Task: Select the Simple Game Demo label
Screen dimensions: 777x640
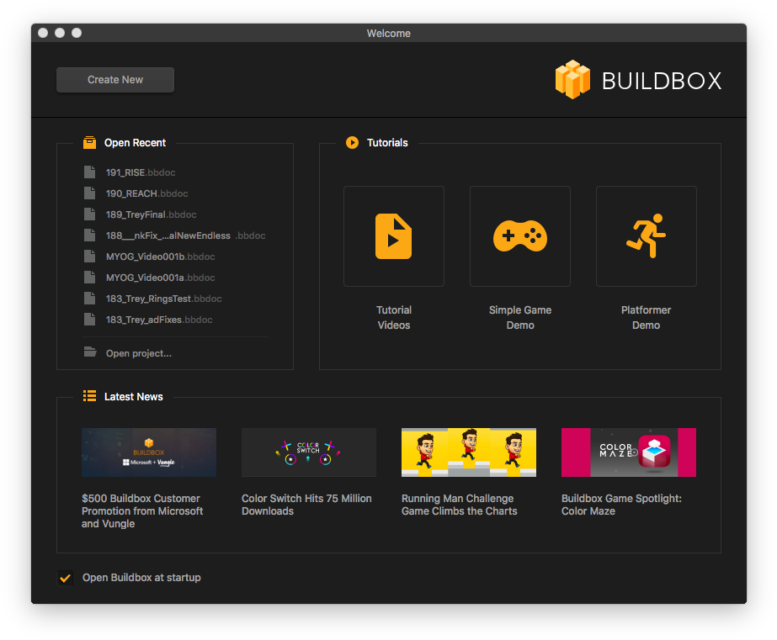Action: pos(520,317)
